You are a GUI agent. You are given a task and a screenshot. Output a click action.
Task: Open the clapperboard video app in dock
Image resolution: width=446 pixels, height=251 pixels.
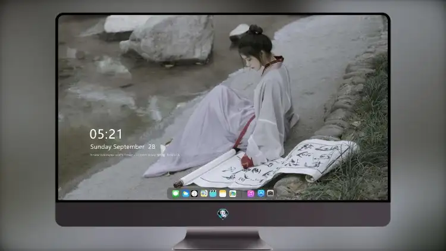(213, 194)
